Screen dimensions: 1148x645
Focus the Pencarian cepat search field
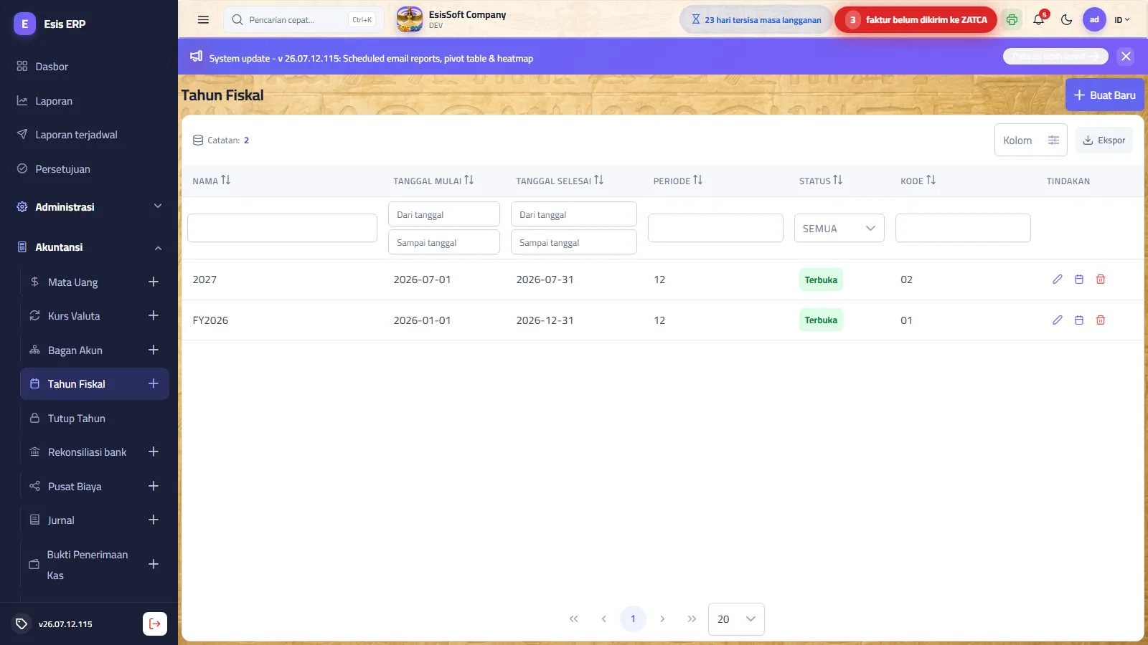[304, 20]
